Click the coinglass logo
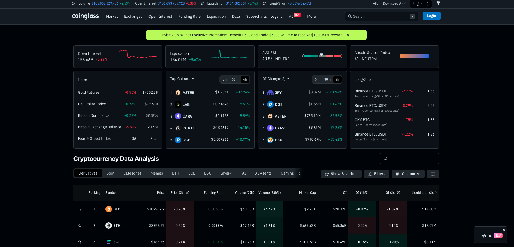The width and height of the screenshot is (514, 247). tap(86, 16)
